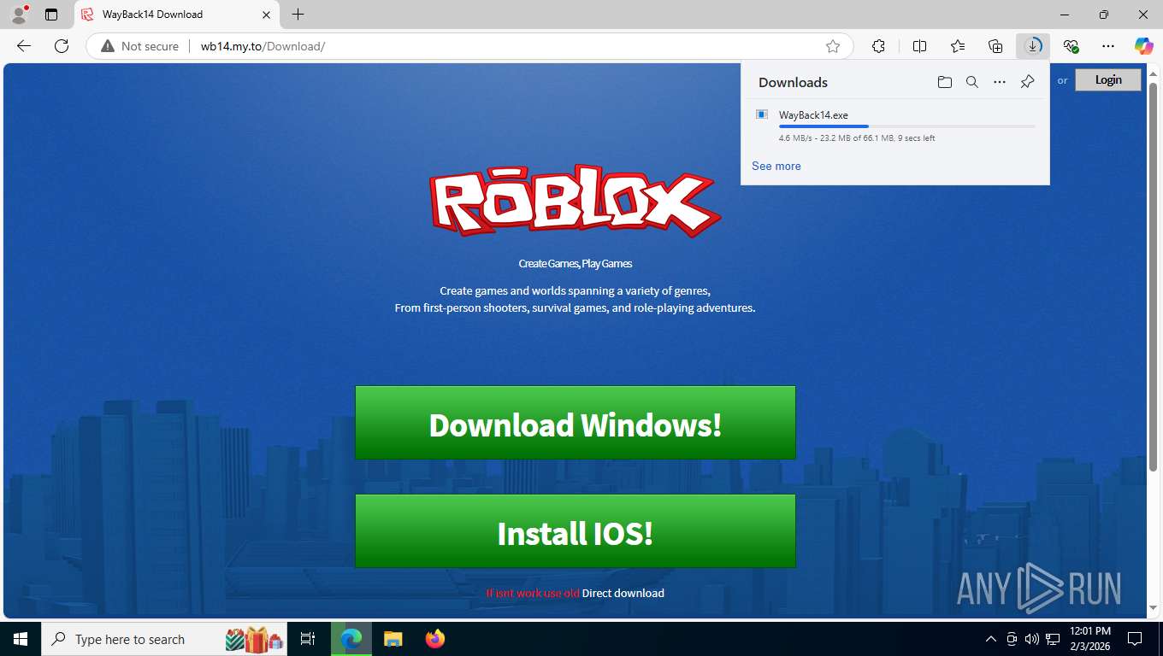
Task: Open the Favorites list icon
Action: (x=958, y=46)
